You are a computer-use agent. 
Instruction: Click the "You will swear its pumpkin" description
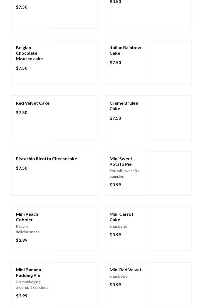pos(124,174)
